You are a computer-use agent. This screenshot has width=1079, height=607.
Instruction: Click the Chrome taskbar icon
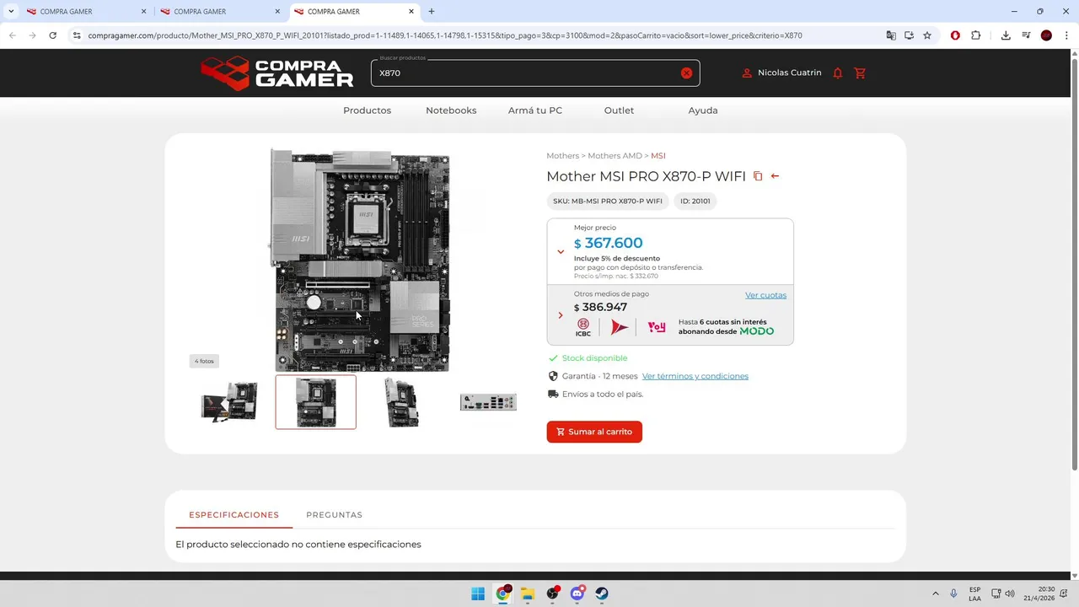[503, 594]
